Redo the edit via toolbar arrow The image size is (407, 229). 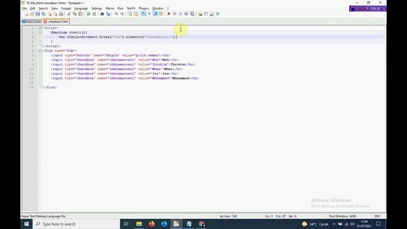[94, 14]
